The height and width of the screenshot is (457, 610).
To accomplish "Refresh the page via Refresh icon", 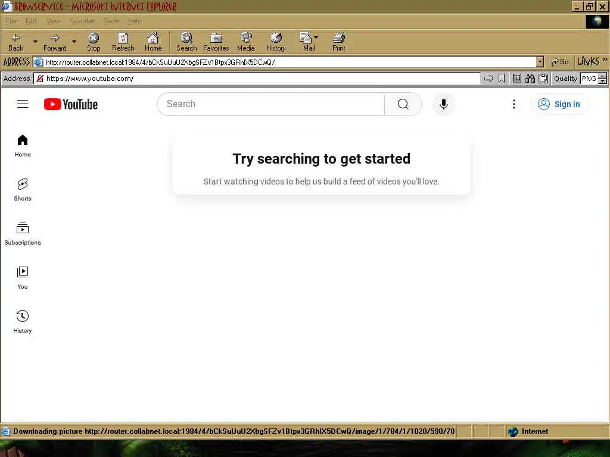I will (123, 42).
